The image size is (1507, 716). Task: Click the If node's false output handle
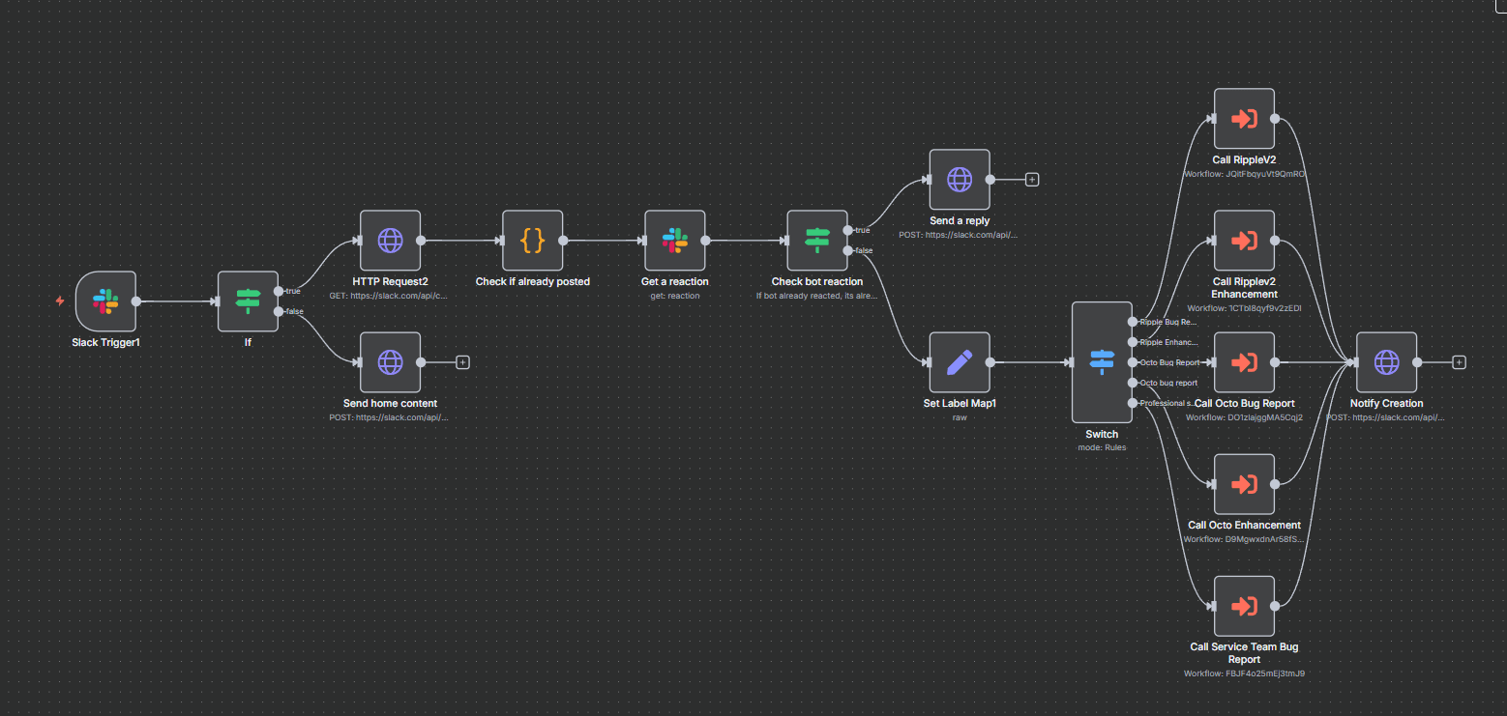(x=279, y=311)
